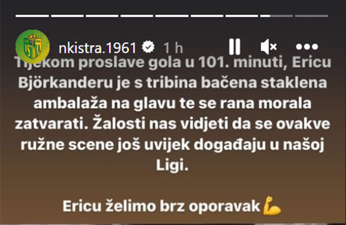This screenshot has height=225, width=346.
Task: Jump to the third story segment
Action: (x=102, y=16)
